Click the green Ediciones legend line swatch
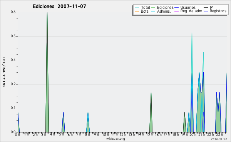Screen dimensions: 231x142 click(153, 8)
